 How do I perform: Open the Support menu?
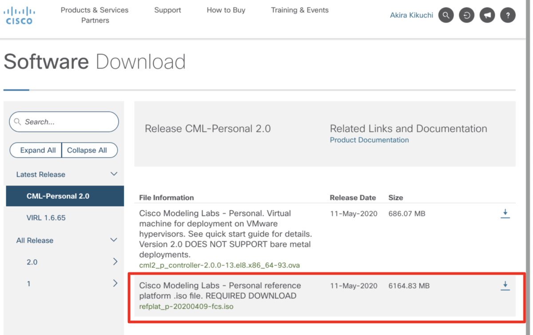point(167,10)
